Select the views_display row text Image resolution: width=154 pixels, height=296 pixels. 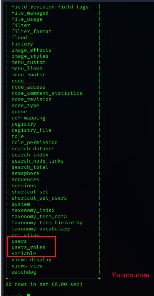(32, 259)
